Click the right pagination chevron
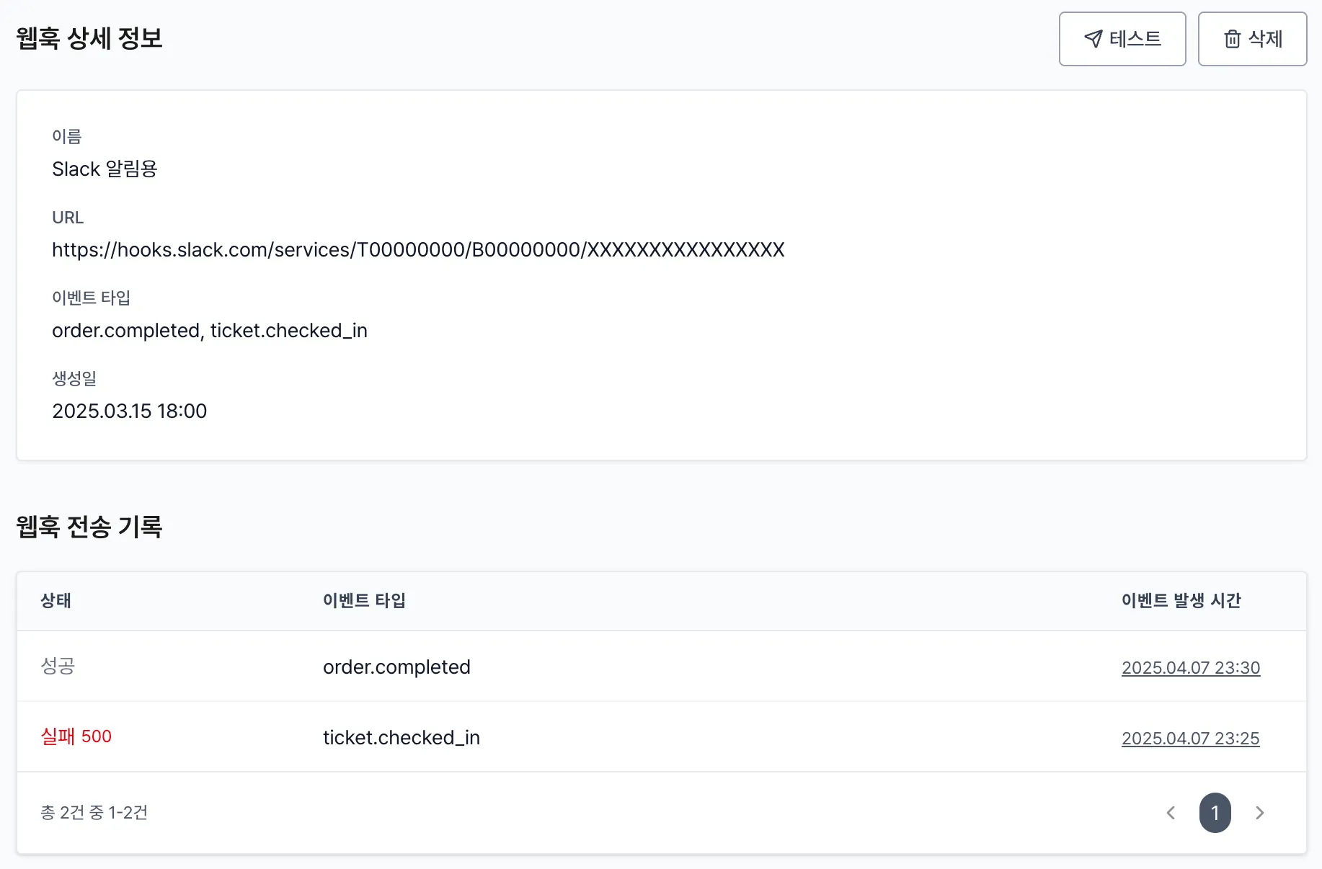The height and width of the screenshot is (869, 1322). click(1260, 813)
